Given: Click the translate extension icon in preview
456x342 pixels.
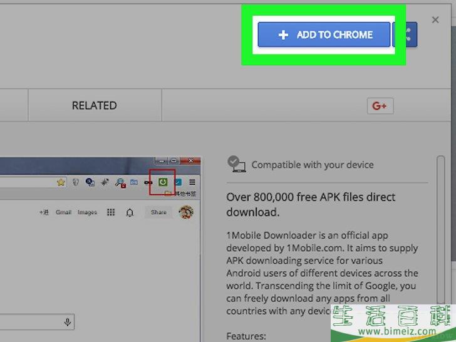Looking at the screenshot, I should (90, 182).
